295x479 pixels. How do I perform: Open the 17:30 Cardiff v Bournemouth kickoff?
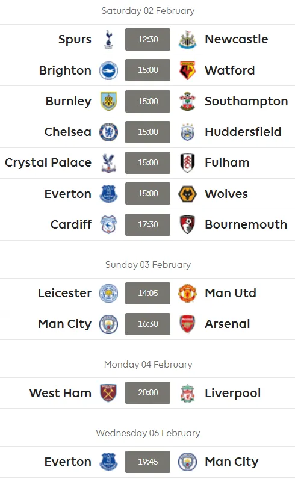147,224
